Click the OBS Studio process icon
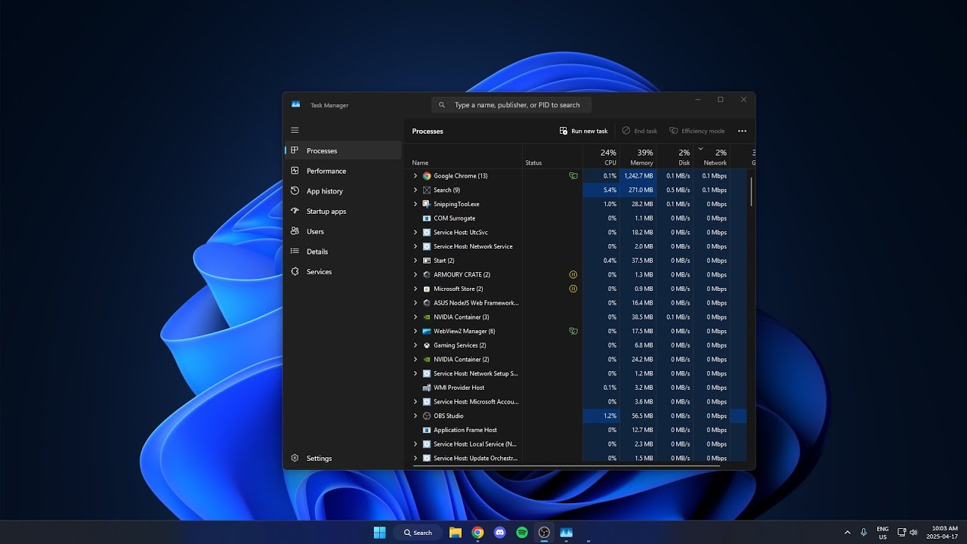967x544 pixels. pyautogui.click(x=427, y=416)
